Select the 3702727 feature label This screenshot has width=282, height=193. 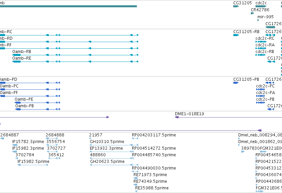[56, 148]
